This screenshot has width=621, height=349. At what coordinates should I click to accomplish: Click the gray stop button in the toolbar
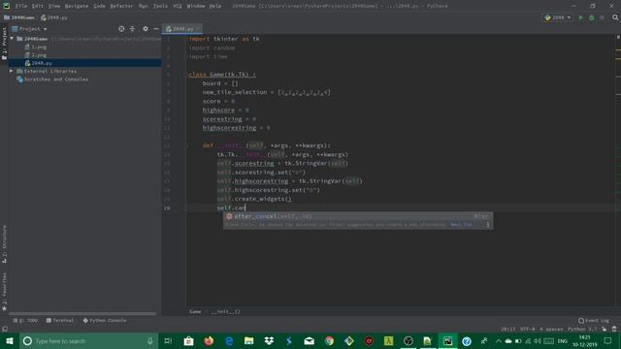[x=602, y=17]
